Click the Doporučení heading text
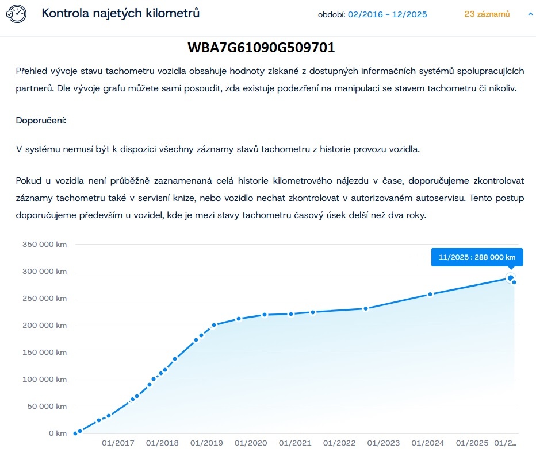The height and width of the screenshot is (449, 536). 41,122
